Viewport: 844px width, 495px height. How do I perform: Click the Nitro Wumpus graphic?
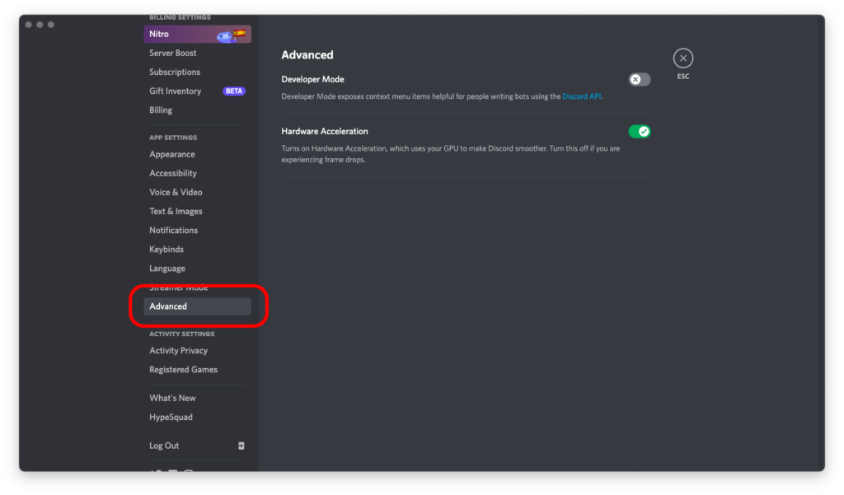pyautogui.click(x=224, y=36)
